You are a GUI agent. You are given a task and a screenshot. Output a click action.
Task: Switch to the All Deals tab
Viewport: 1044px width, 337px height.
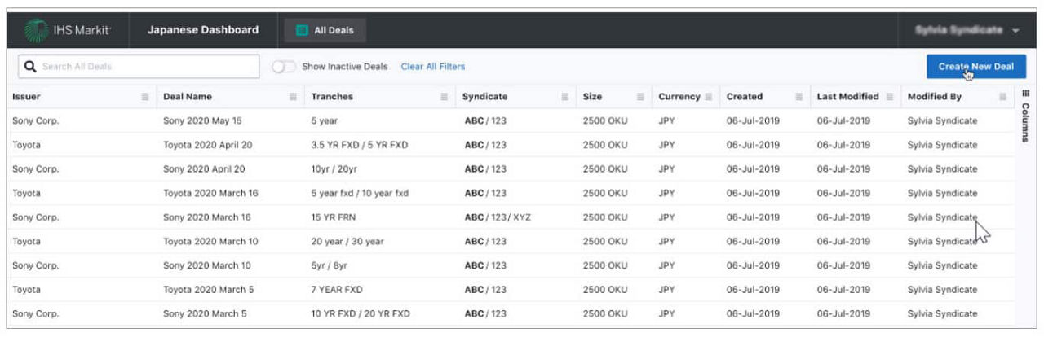click(325, 30)
